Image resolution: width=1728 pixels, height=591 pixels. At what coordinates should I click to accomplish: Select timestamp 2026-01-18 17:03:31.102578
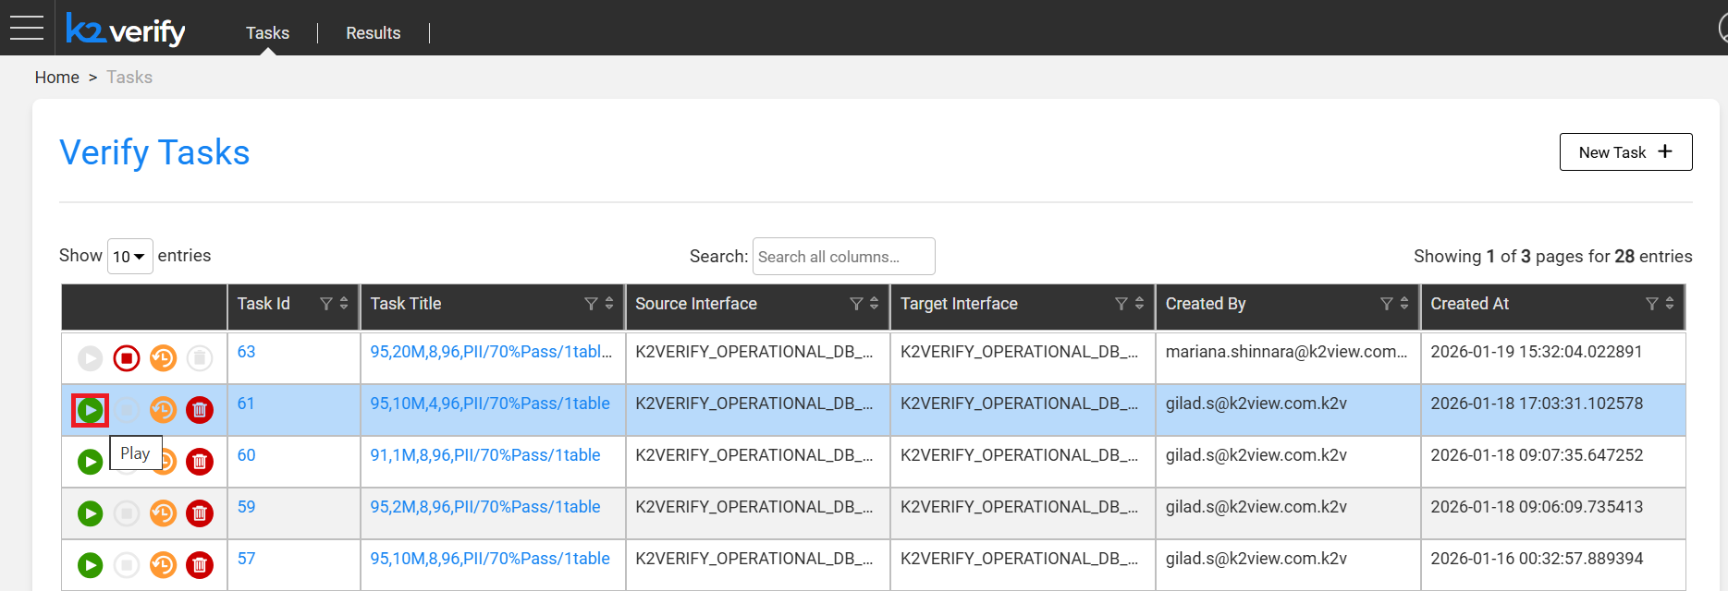1537,404
